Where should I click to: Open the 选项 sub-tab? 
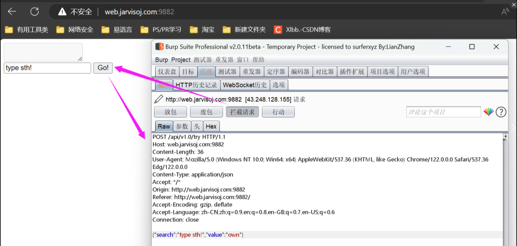pos(279,85)
